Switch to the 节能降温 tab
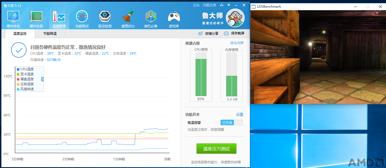The image size is (386, 168). point(50,34)
